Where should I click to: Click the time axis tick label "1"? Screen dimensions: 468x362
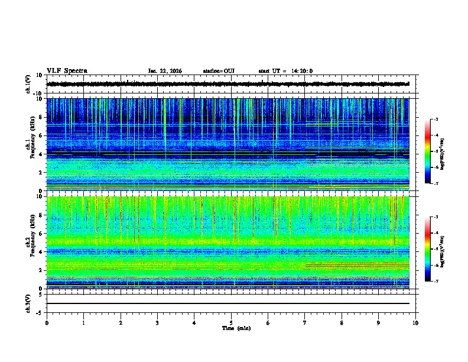point(83,323)
